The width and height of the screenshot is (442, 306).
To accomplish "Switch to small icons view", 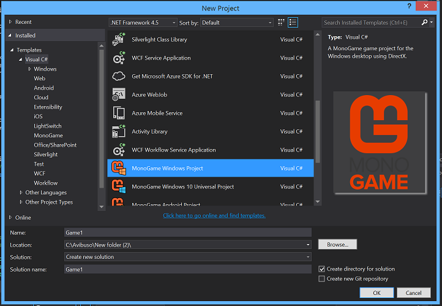I will (x=281, y=22).
